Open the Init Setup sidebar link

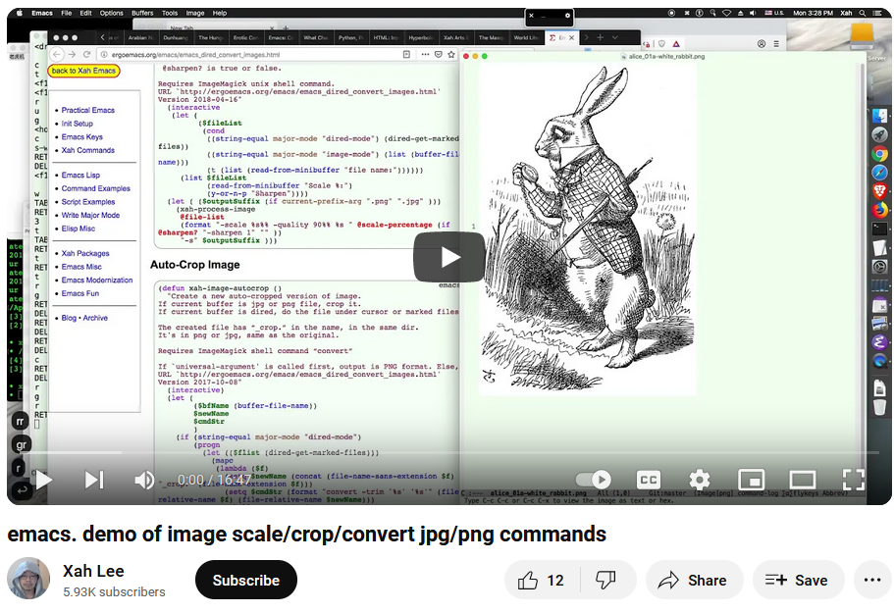click(77, 123)
